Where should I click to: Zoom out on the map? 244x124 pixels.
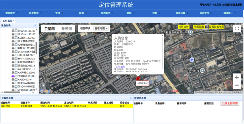[x=237, y=85]
